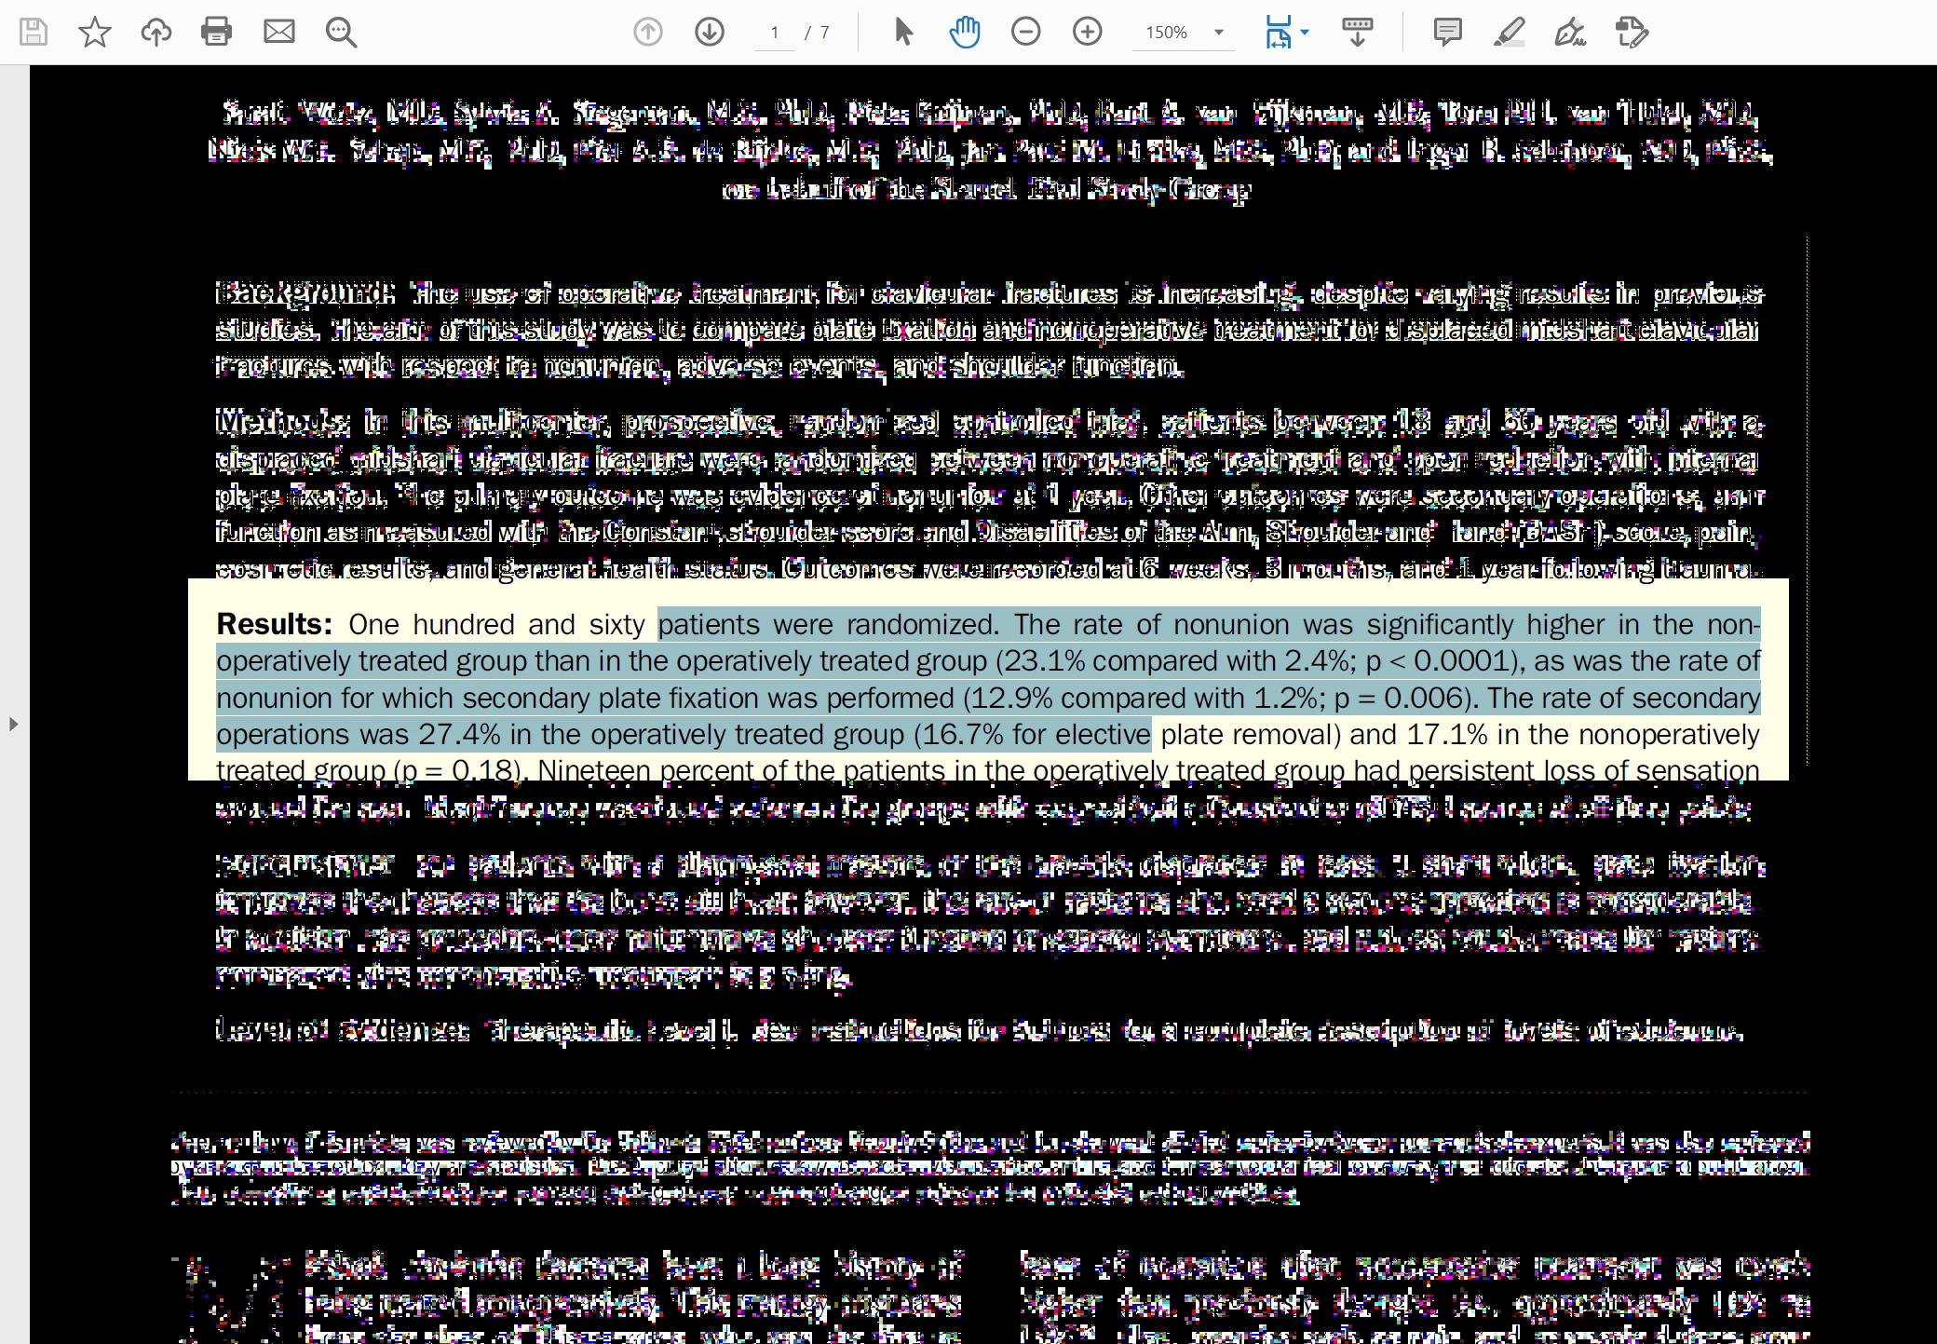Click the Save file icon
This screenshot has width=1937, height=1344.
34,32
